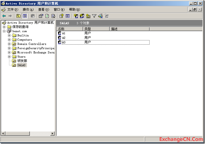The image size is (205, 144).
Task: Click the Export List toolbar icon
Action: [53, 16]
